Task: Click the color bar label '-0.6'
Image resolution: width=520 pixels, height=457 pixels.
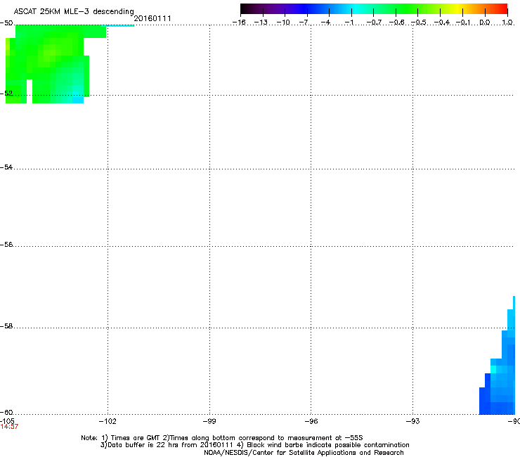Action: (x=396, y=22)
